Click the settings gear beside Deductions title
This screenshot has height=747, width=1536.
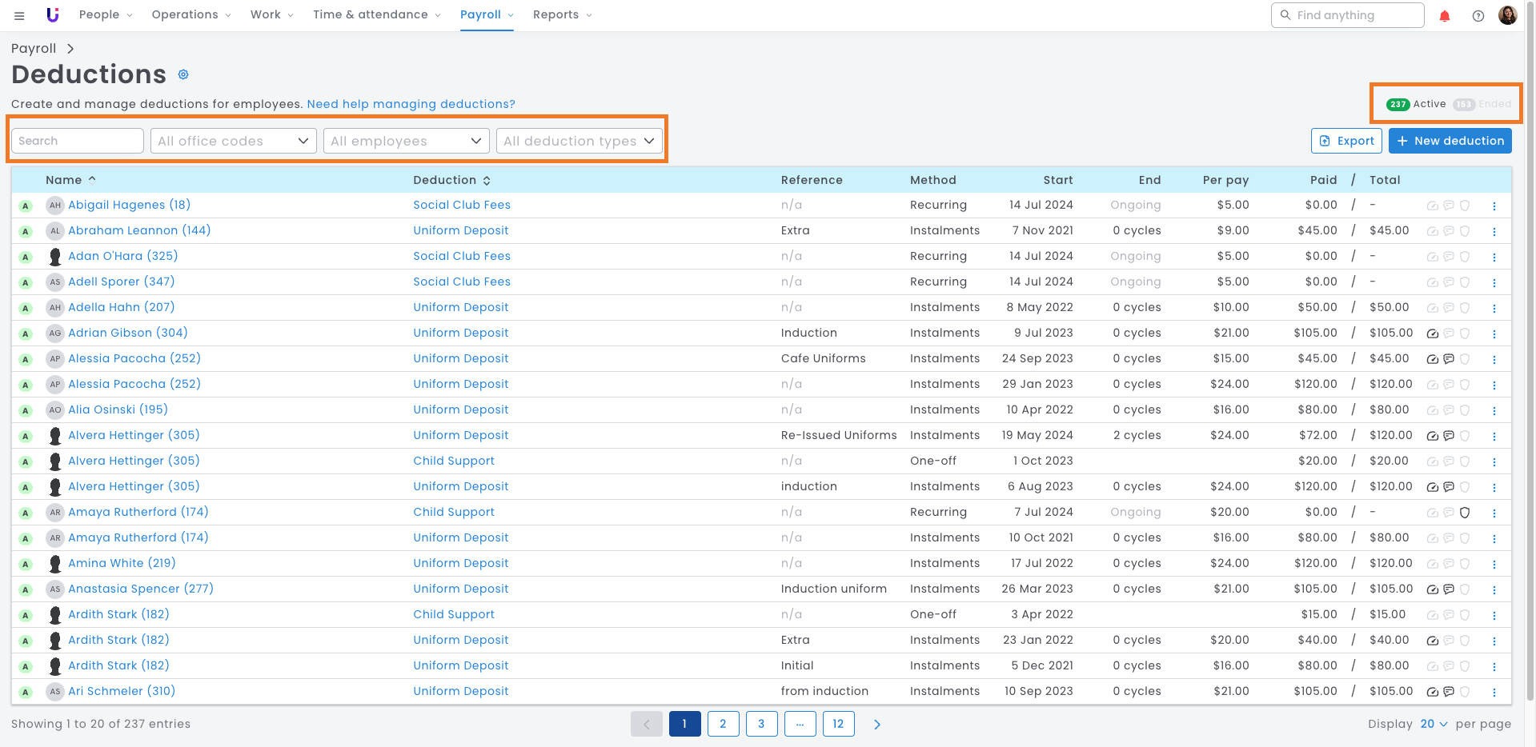click(x=183, y=74)
